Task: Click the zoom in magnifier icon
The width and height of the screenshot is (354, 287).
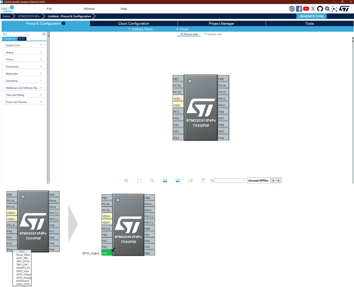Action: point(126,180)
